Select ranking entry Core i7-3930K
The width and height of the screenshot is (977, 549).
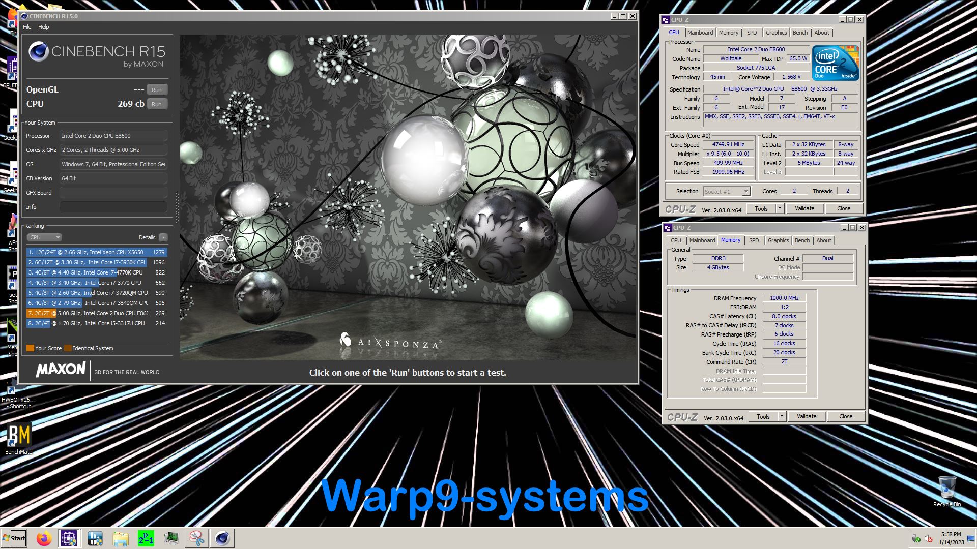[97, 262]
